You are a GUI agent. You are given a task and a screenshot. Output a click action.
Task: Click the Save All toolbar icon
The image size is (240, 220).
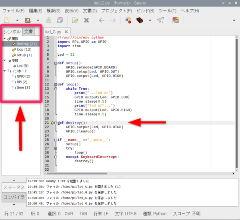click(60, 20)
